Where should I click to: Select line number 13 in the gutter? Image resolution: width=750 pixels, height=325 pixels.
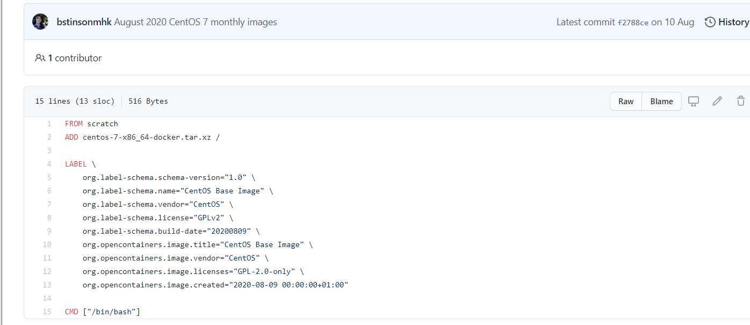coord(47,285)
